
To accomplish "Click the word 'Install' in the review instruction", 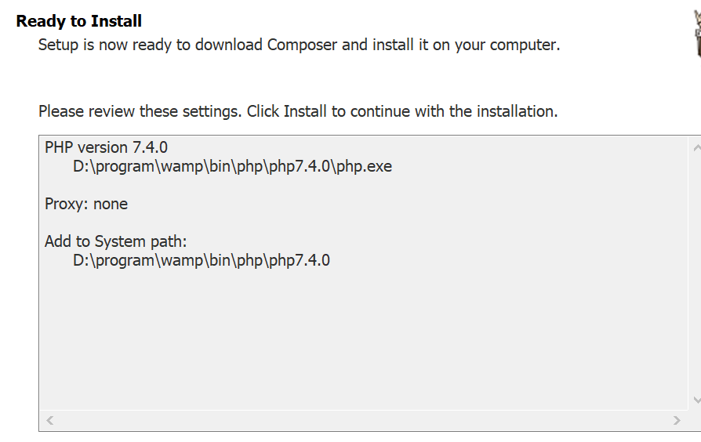I will (x=305, y=111).
